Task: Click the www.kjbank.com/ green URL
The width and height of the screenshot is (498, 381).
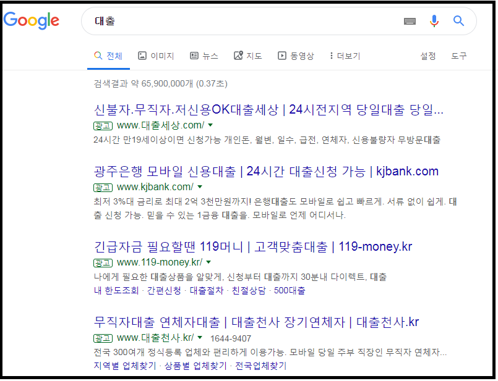Action: [155, 186]
